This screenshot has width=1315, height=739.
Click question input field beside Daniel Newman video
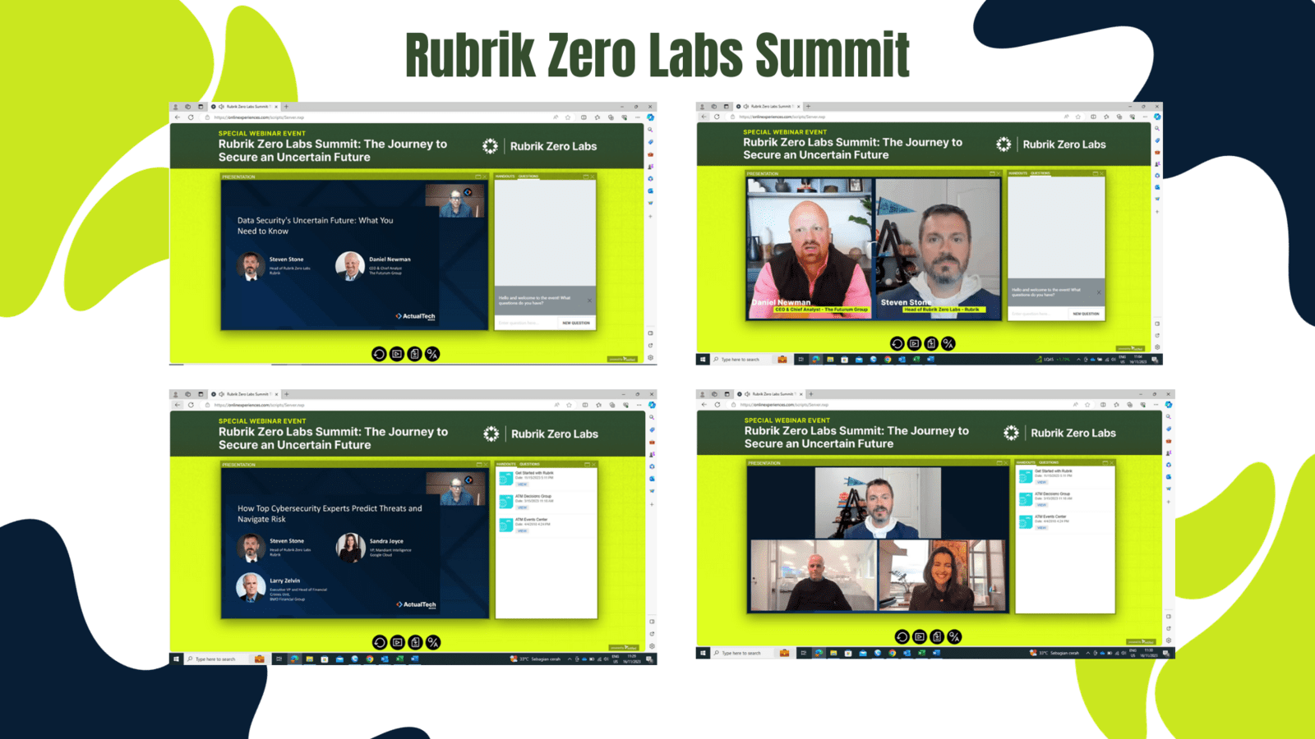click(1038, 314)
